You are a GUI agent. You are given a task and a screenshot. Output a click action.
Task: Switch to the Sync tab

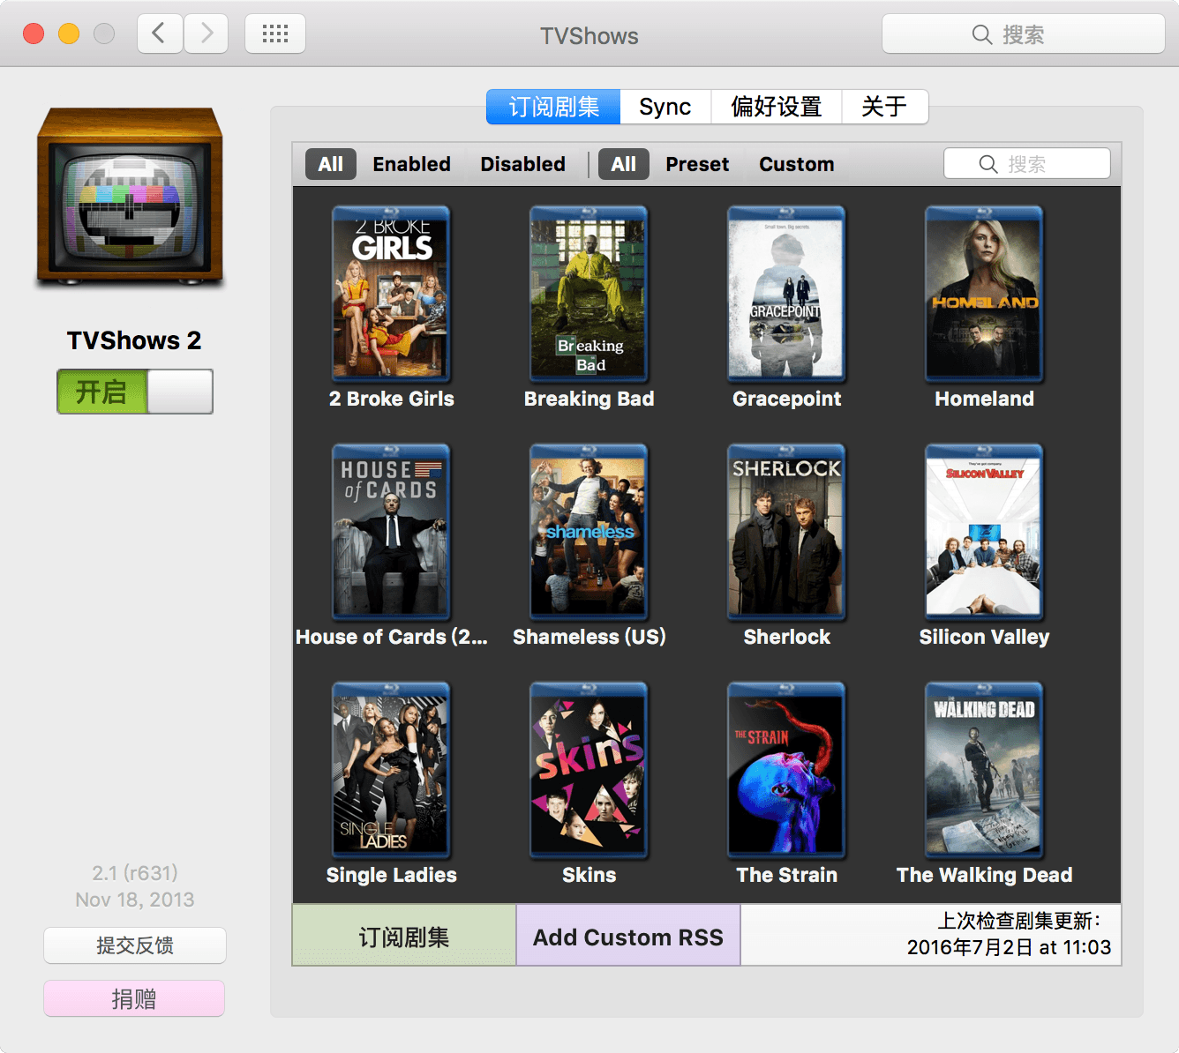click(x=665, y=107)
